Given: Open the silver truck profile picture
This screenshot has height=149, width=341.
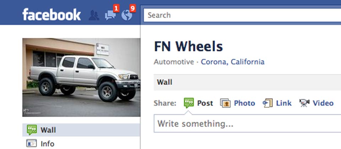Looking at the screenshot, I should click(x=81, y=78).
